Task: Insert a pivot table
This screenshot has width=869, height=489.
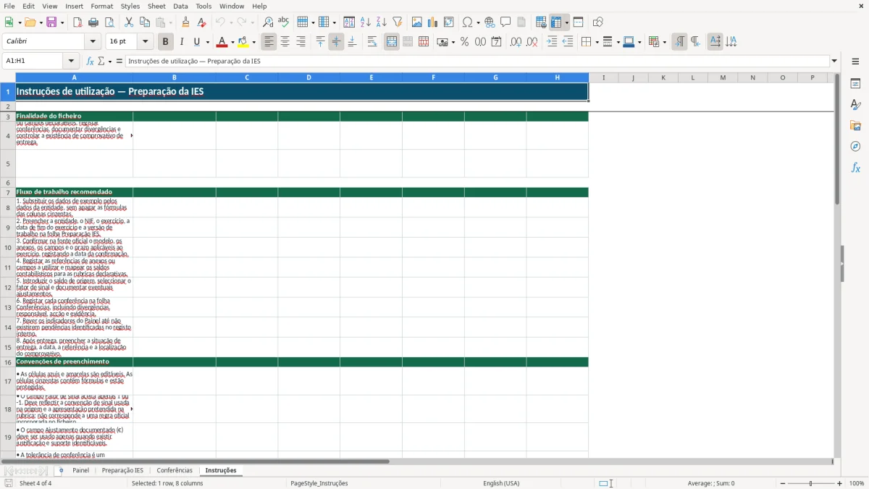Action: (x=449, y=22)
